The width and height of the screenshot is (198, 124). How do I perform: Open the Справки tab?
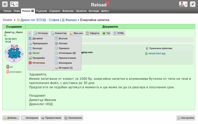54,11
